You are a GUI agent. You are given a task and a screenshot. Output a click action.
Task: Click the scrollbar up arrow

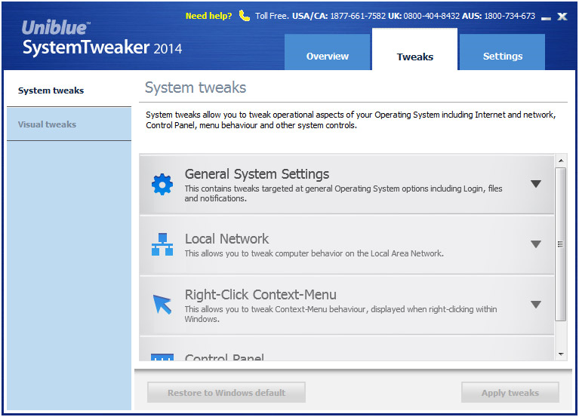561,161
